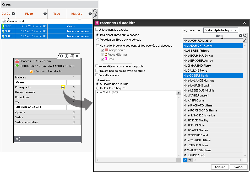
Task: Select Au moins une rubrique
Action: [x=98, y=84]
